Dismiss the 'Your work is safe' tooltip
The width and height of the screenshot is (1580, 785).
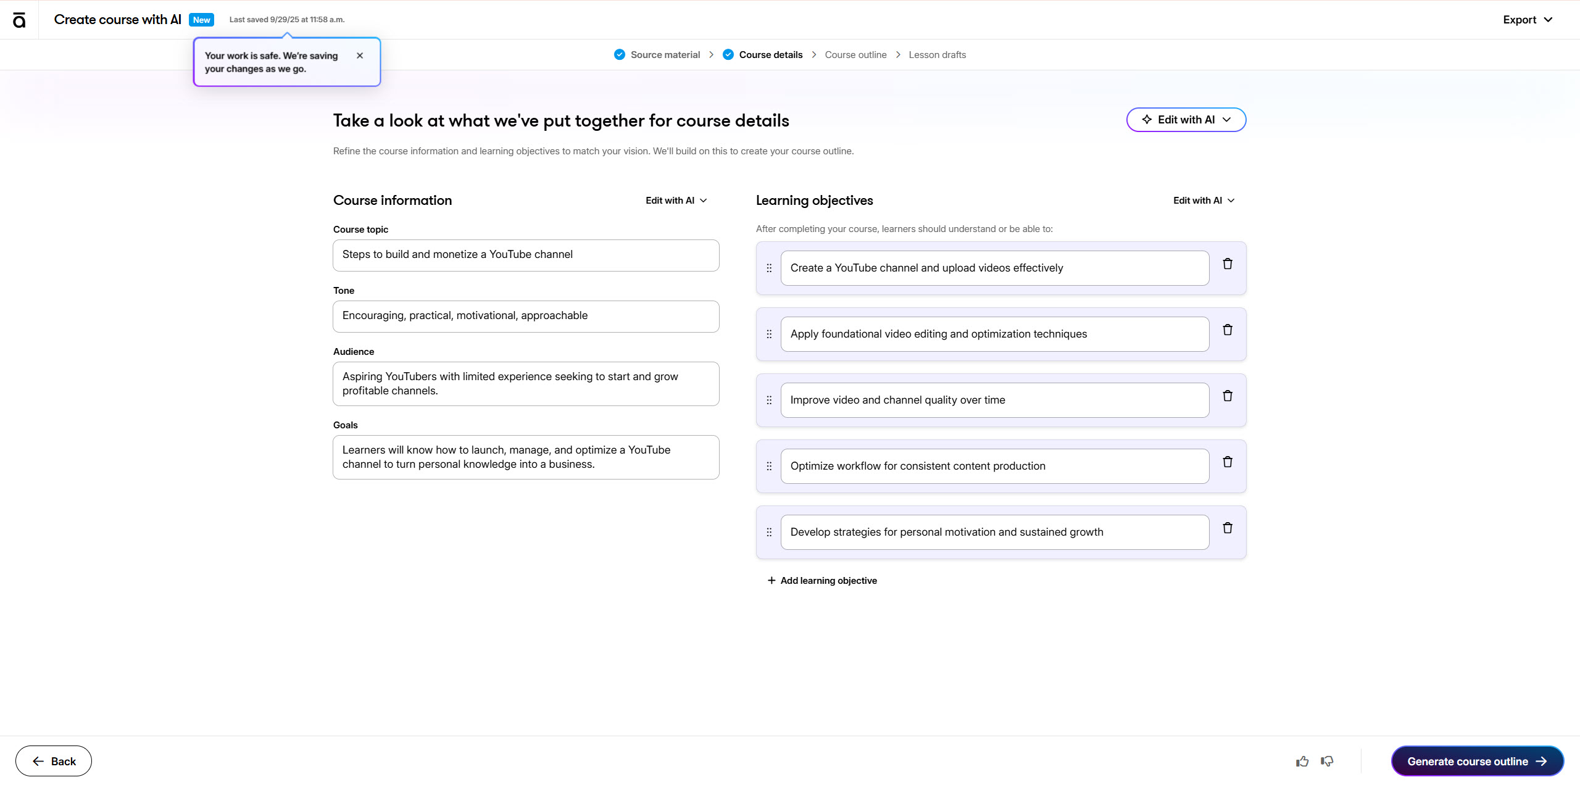tap(360, 56)
